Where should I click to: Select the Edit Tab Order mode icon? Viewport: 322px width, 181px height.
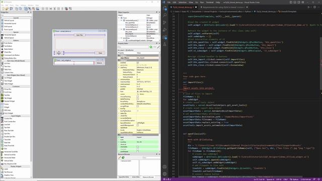point(38,9)
